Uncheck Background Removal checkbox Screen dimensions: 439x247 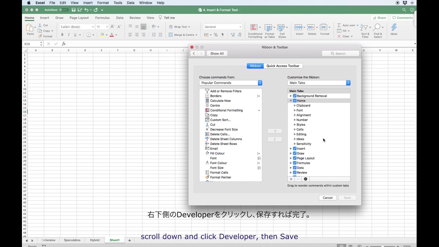coord(295,96)
